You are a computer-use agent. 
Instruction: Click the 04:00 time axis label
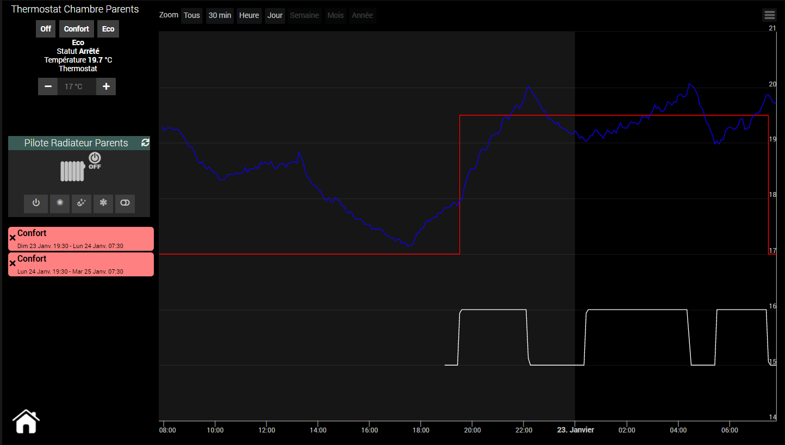click(678, 430)
